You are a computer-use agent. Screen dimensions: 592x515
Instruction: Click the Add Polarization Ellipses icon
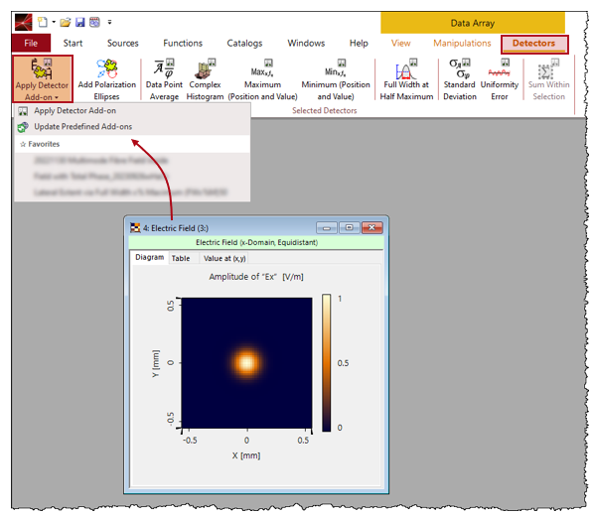(x=107, y=79)
